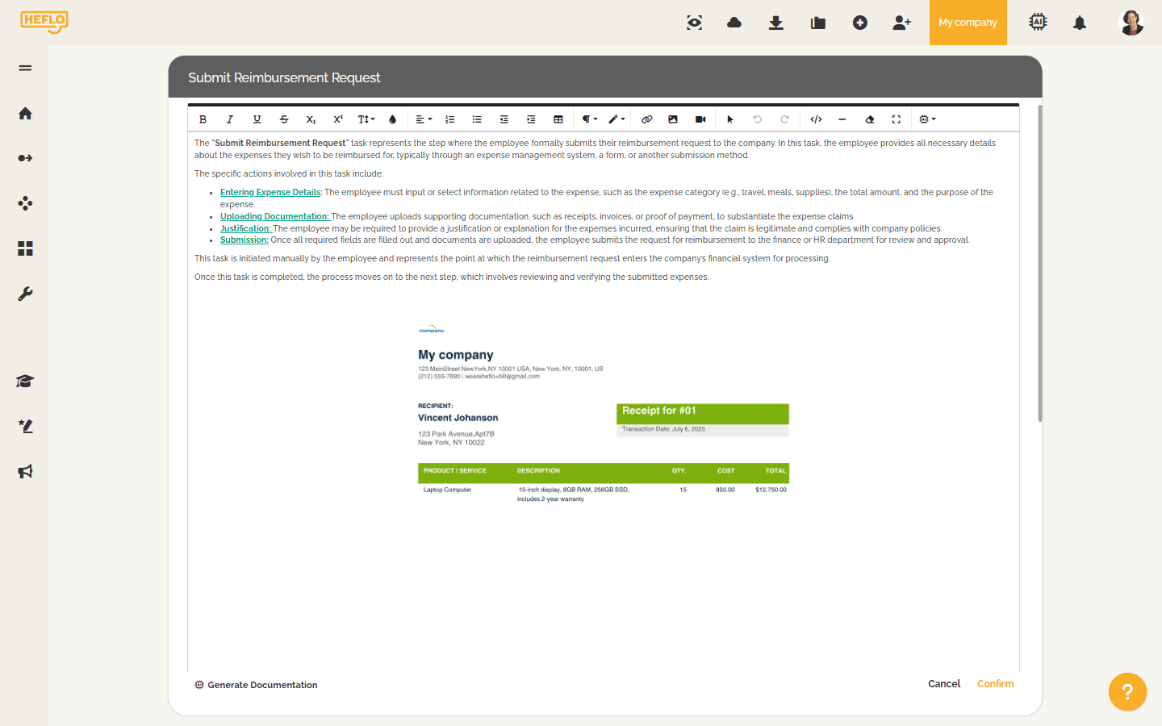Open the hamburger sidebar menu
Screen dimensions: 1162x726
[25, 68]
